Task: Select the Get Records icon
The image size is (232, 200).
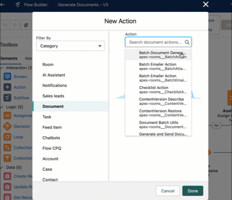Action: click(7, 197)
